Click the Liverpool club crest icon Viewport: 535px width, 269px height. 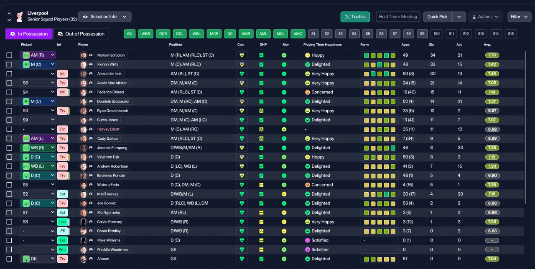pyautogui.click(x=19, y=17)
